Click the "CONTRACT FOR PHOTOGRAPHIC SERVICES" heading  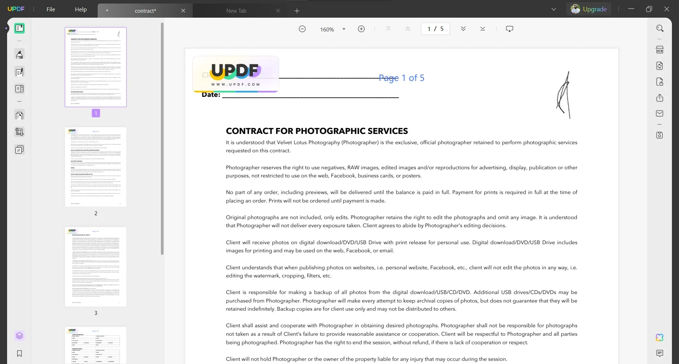click(x=317, y=131)
